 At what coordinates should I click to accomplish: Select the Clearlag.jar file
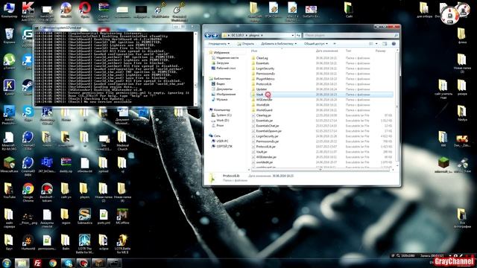pos(263,115)
